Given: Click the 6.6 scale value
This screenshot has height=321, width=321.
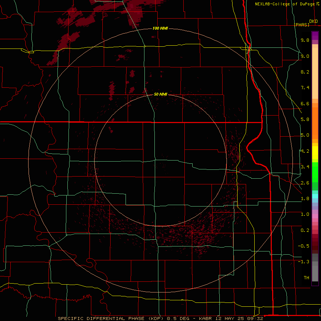Looking at the screenshot, I should point(305,103).
